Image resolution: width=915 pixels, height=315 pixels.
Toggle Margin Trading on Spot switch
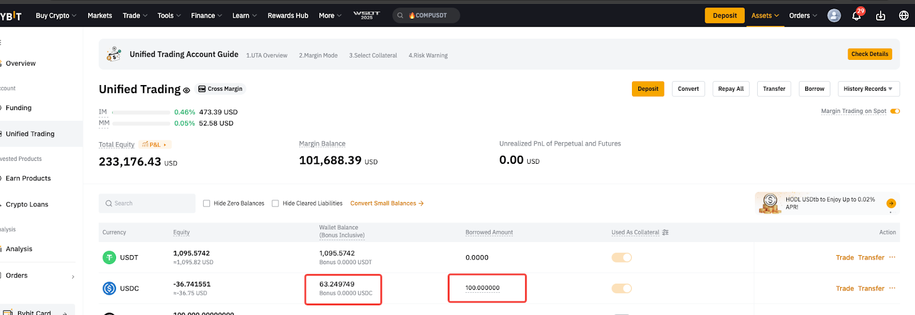895,111
